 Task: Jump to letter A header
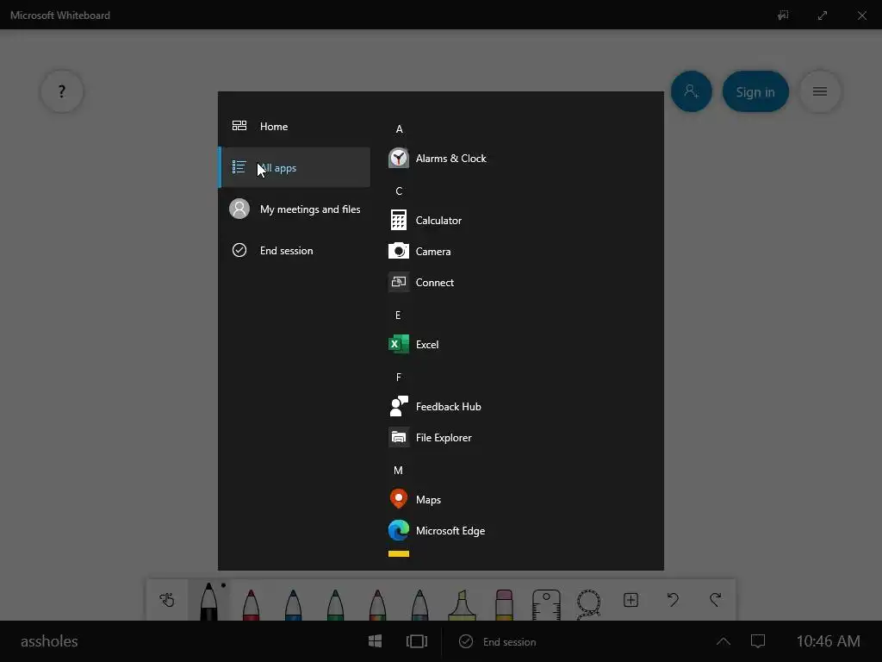pyautogui.click(x=400, y=129)
